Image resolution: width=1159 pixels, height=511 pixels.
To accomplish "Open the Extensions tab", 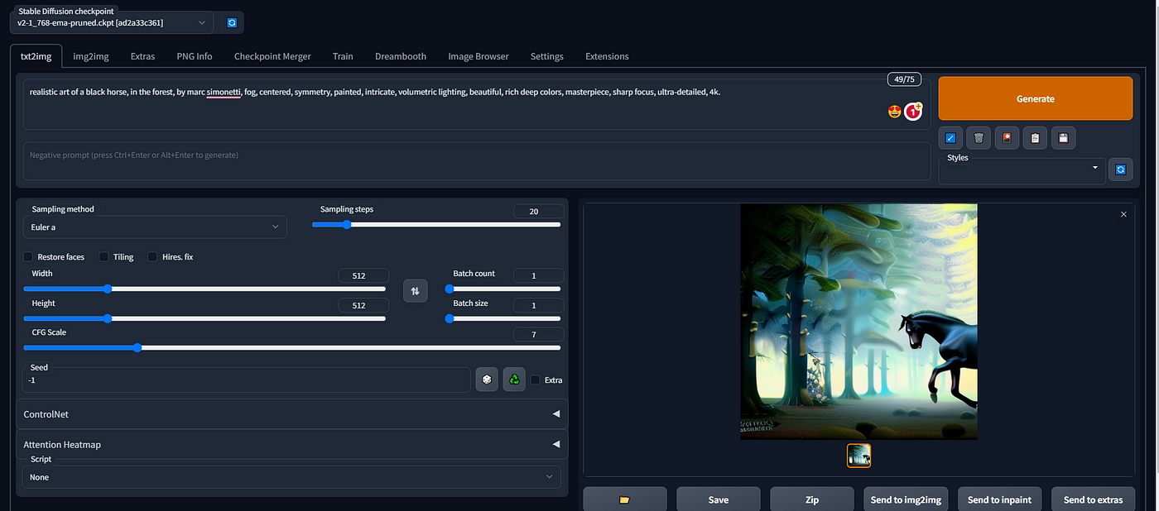I will [607, 56].
